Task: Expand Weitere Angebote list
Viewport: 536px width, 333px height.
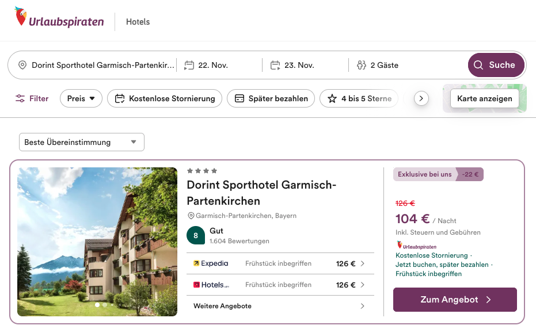Action: coord(280,306)
